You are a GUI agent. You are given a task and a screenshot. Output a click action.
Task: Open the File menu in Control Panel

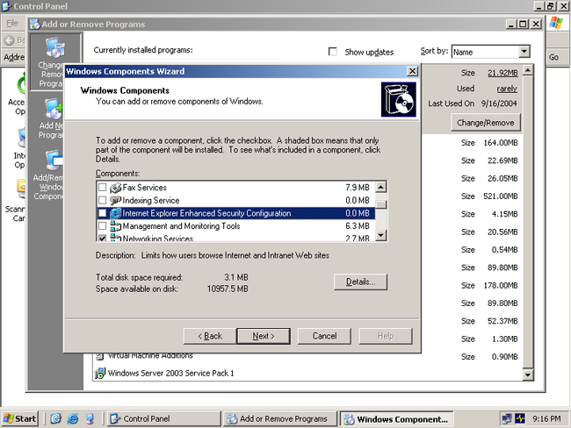(x=12, y=23)
